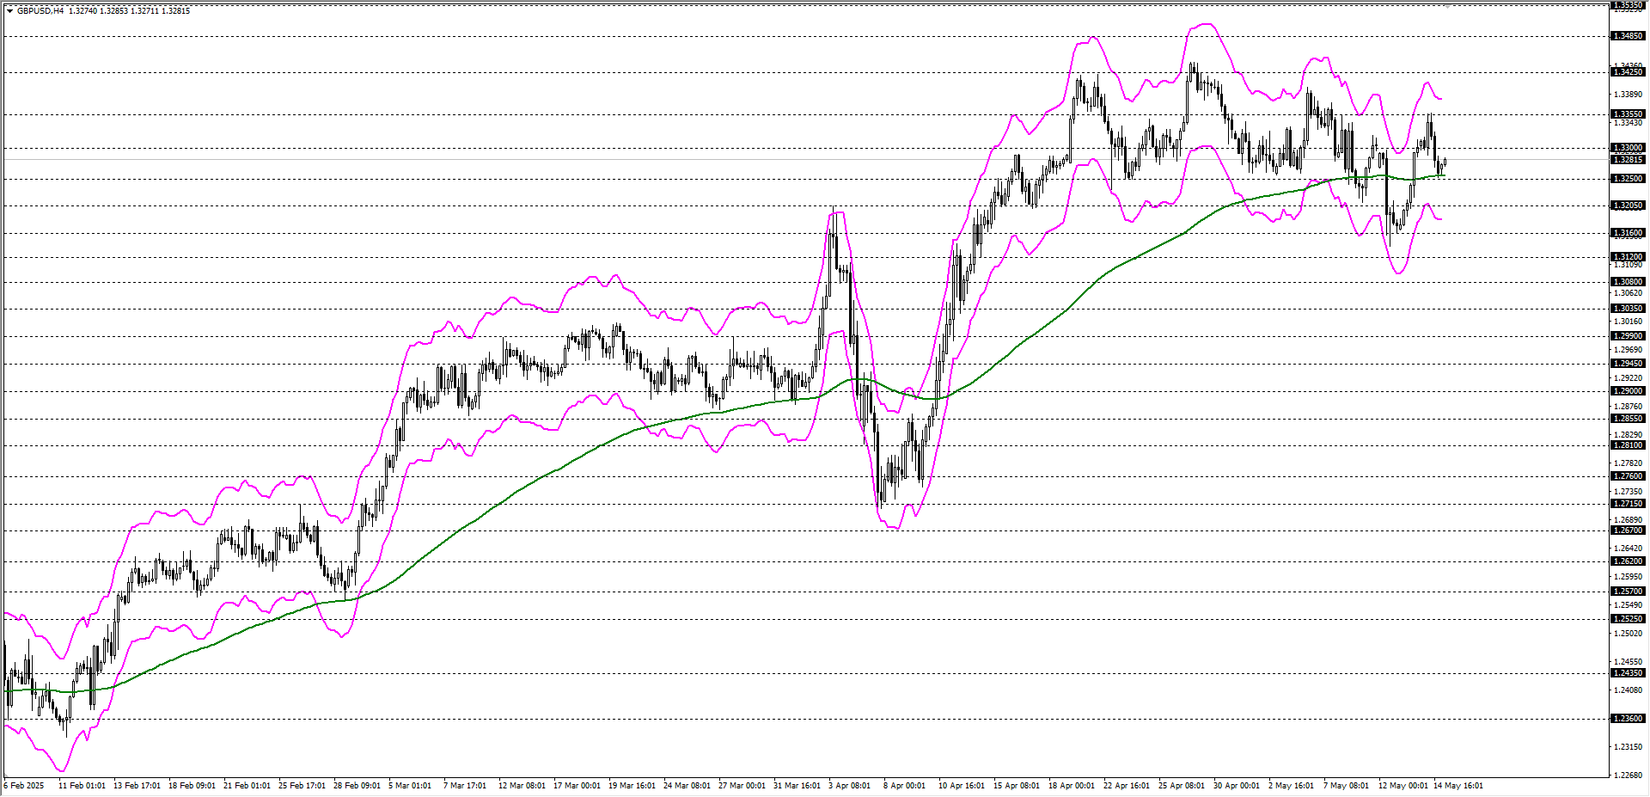
Task: Click the 2 May 16:01 time label
Action: (x=1291, y=786)
